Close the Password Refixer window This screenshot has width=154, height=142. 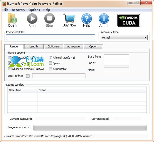pos(146,3)
